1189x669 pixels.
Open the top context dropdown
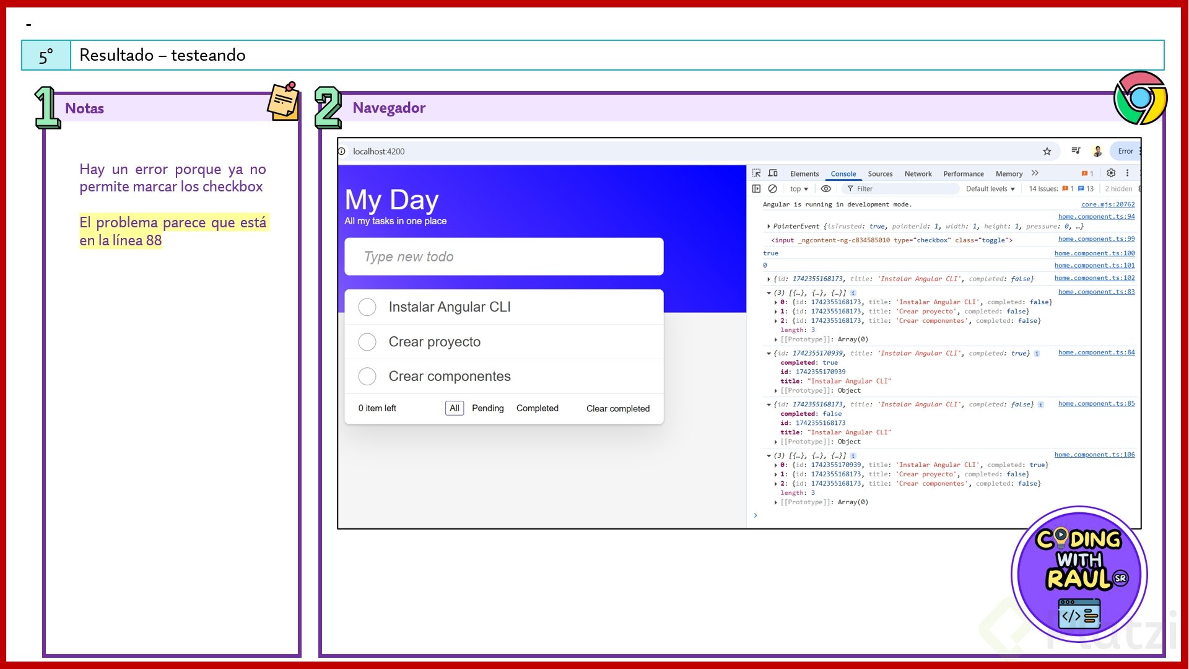pyautogui.click(x=799, y=189)
